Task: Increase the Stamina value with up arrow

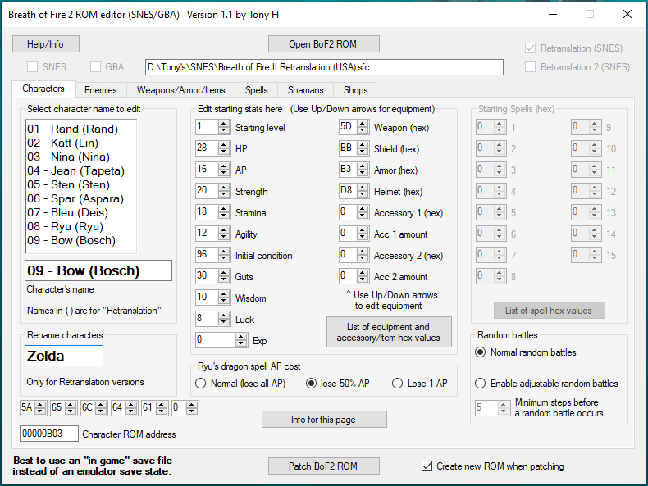Action: (224, 209)
